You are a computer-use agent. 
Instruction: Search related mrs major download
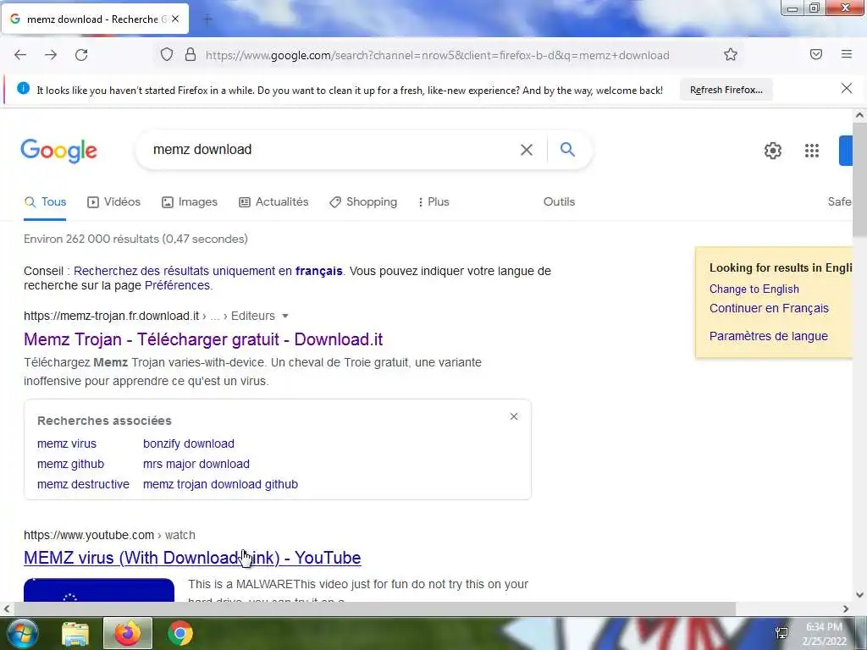[196, 465]
